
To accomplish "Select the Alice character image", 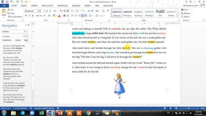I will (x=119, y=86).
